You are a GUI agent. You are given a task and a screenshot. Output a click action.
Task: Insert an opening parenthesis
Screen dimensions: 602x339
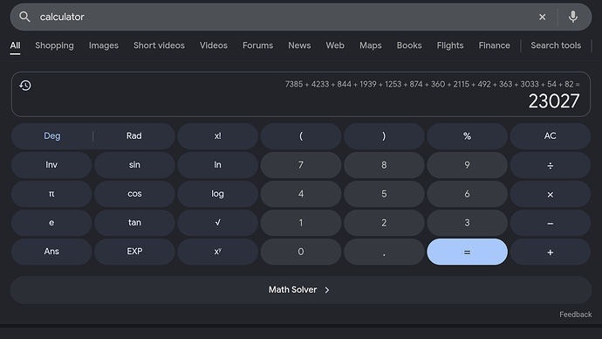pyautogui.click(x=301, y=136)
